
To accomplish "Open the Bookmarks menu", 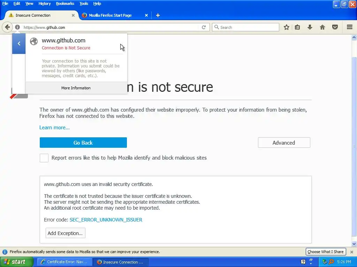I will 65,3.
